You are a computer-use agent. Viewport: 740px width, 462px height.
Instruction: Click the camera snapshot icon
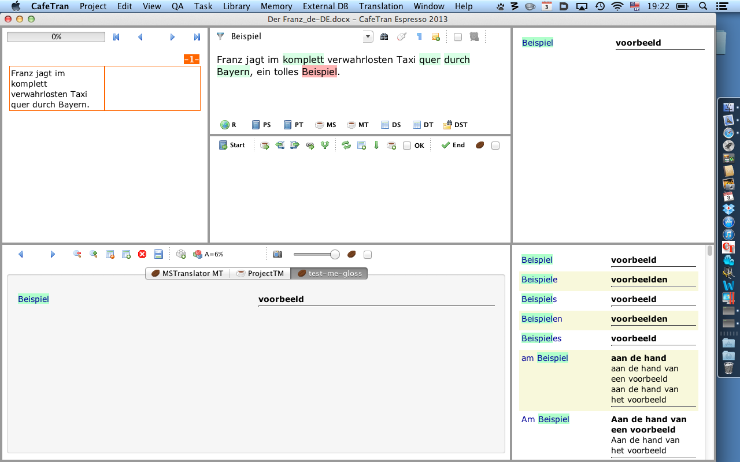pos(277,254)
